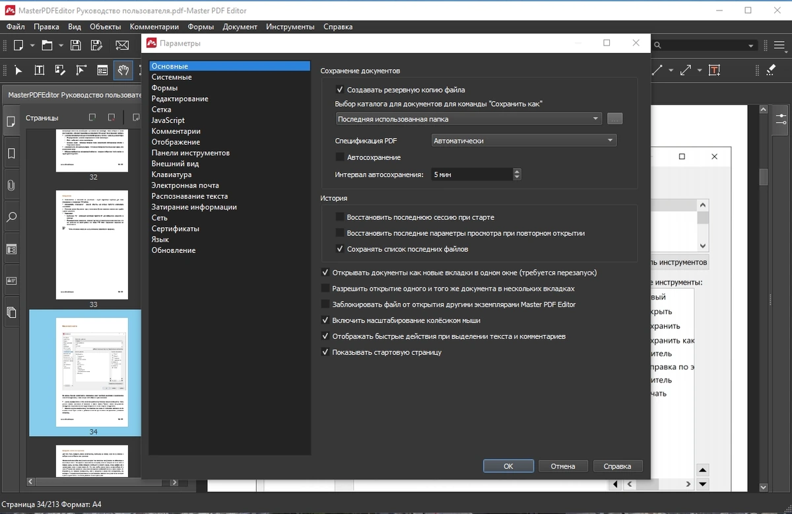Open the Инструменты menu
Image resolution: width=792 pixels, height=514 pixels.
(x=290, y=26)
